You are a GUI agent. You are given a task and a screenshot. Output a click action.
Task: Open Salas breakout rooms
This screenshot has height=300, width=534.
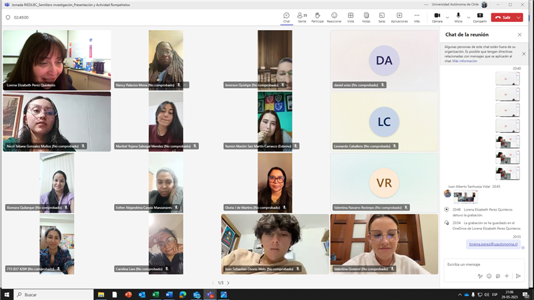(x=382, y=17)
